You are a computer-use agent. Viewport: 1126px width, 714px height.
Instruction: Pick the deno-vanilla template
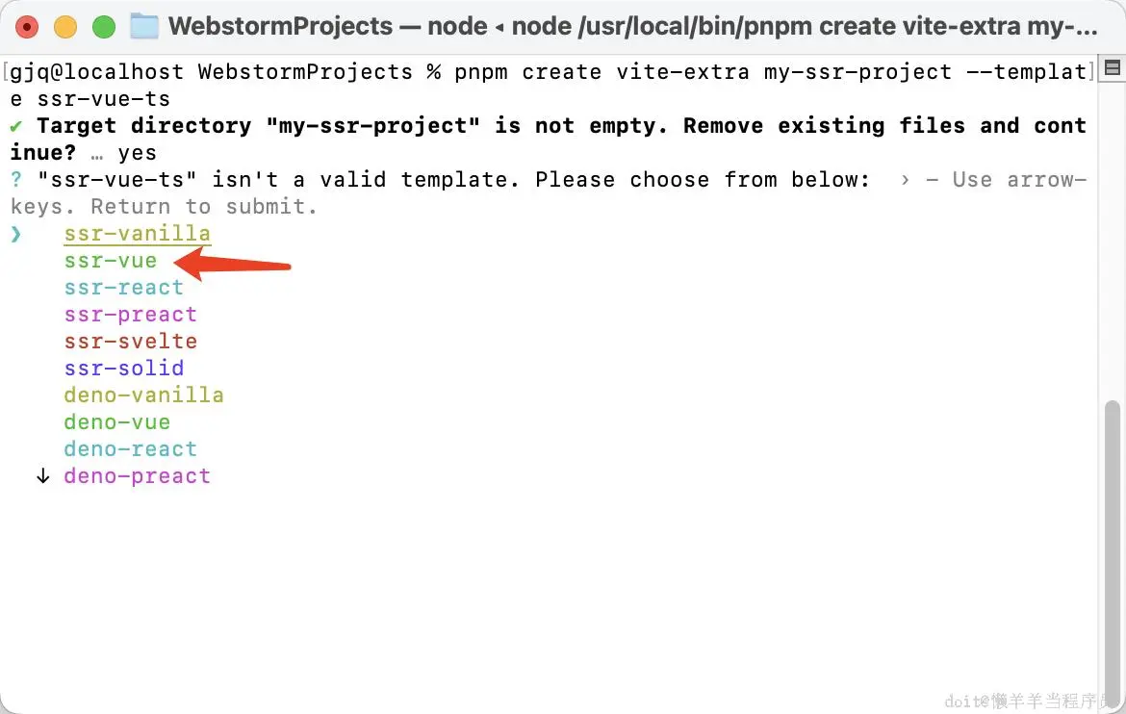(x=143, y=395)
